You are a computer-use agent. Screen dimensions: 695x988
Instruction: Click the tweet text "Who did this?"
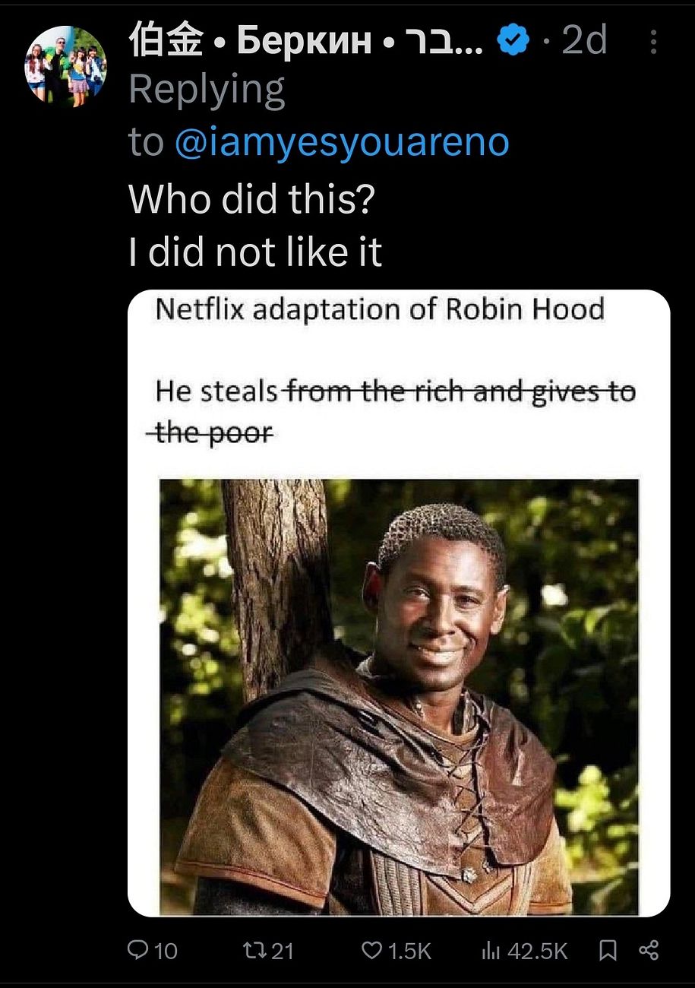click(x=252, y=200)
